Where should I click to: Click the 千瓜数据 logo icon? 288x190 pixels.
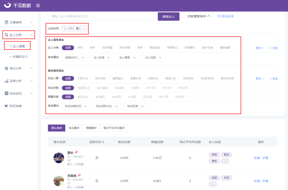7,5
